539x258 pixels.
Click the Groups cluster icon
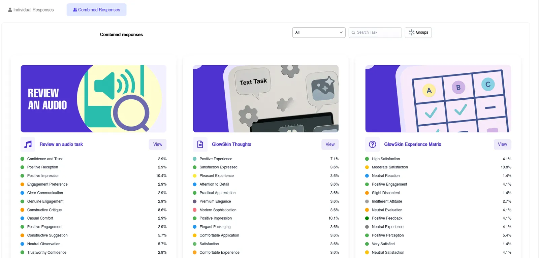tap(412, 32)
